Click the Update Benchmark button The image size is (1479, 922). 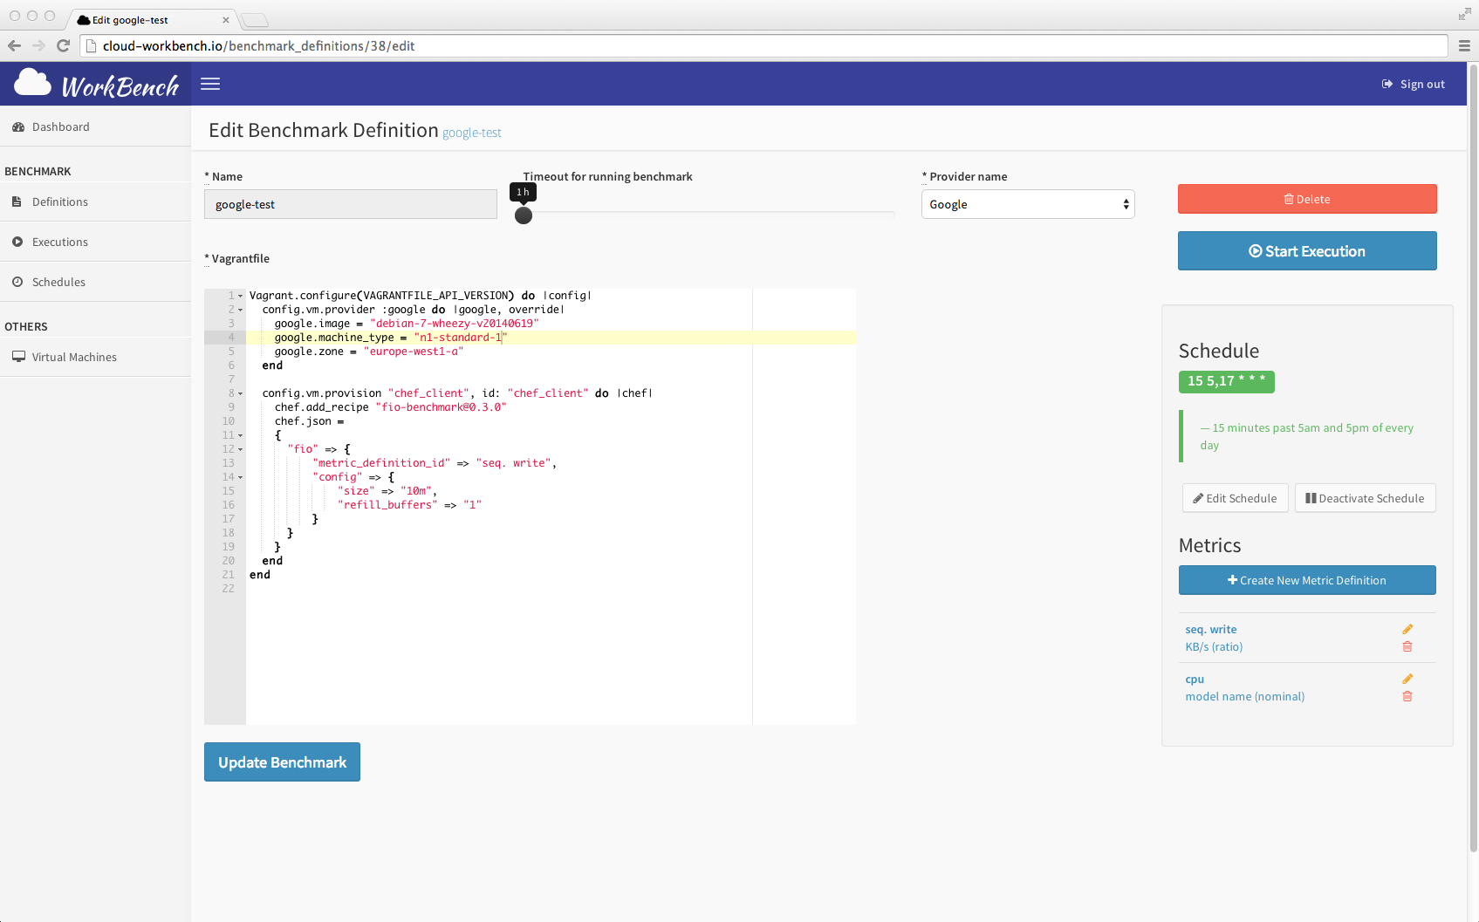(x=282, y=762)
